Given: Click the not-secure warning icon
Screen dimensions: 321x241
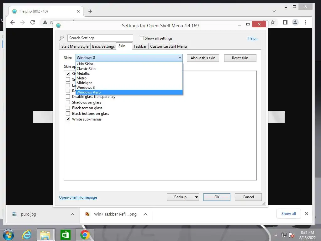Looking at the screenshot, I should coord(45,22).
